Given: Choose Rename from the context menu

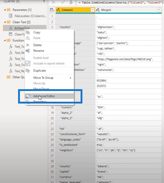Looking at the screenshot, I should (x=39, y=51).
